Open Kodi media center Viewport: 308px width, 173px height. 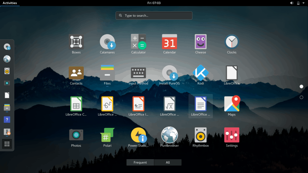(x=200, y=73)
